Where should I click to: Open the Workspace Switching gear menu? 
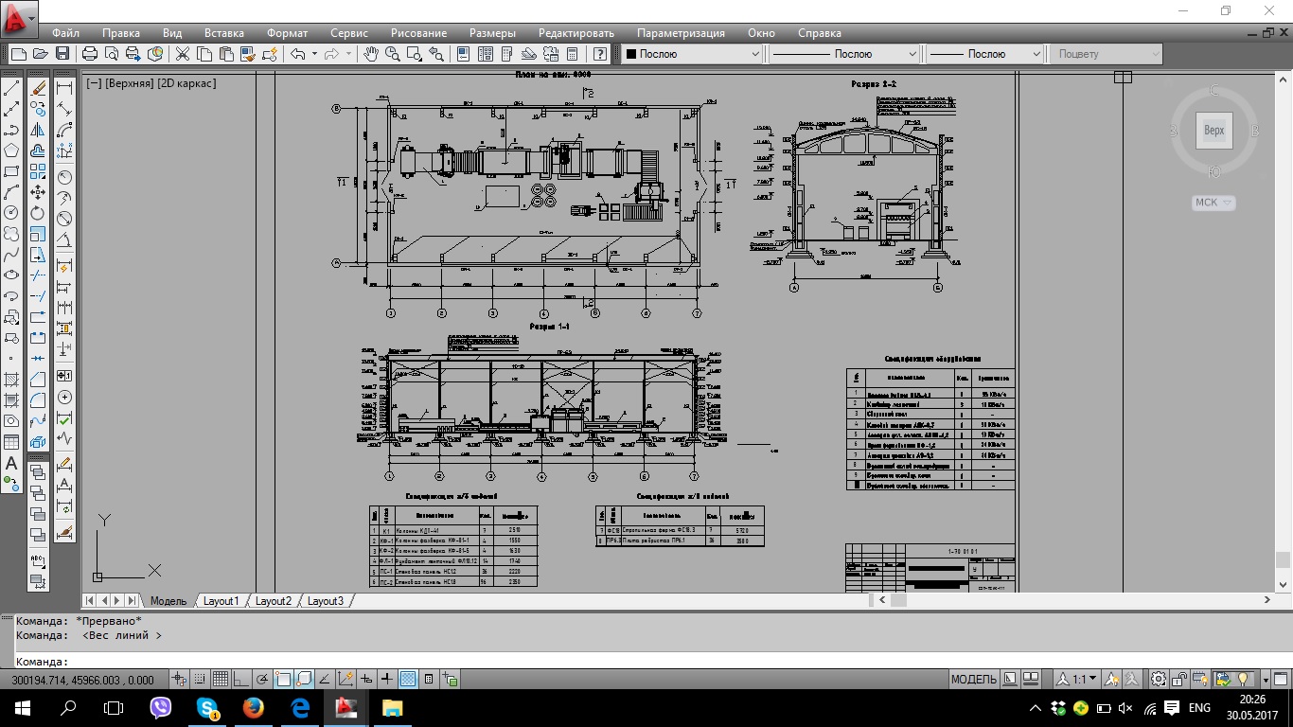pyautogui.click(x=1159, y=679)
